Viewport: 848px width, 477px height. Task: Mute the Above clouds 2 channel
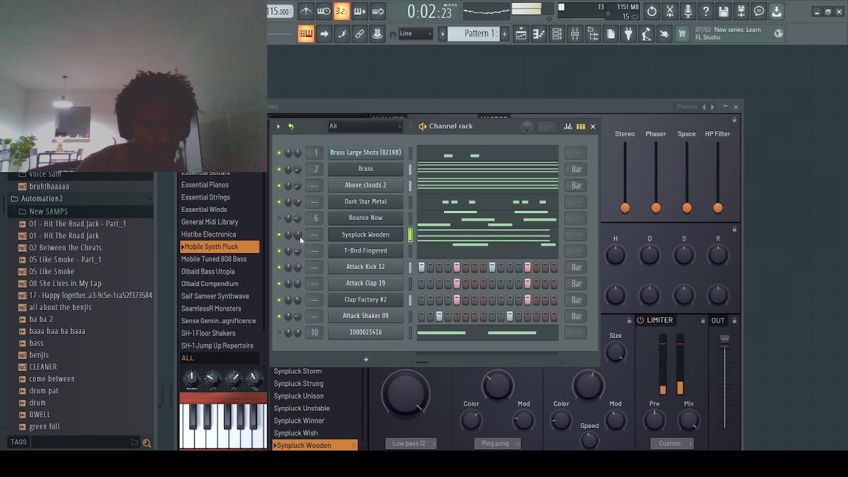click(x=279, y=185)
